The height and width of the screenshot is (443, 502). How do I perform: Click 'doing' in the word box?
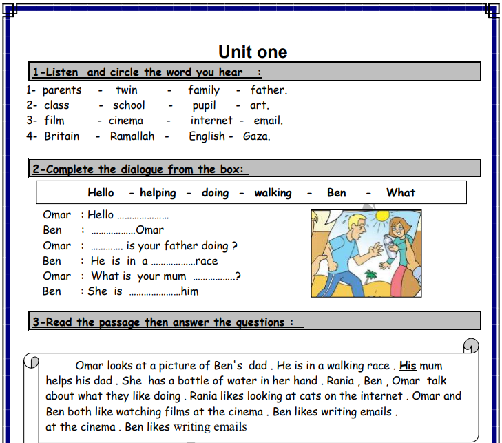(x=215, y=193)
